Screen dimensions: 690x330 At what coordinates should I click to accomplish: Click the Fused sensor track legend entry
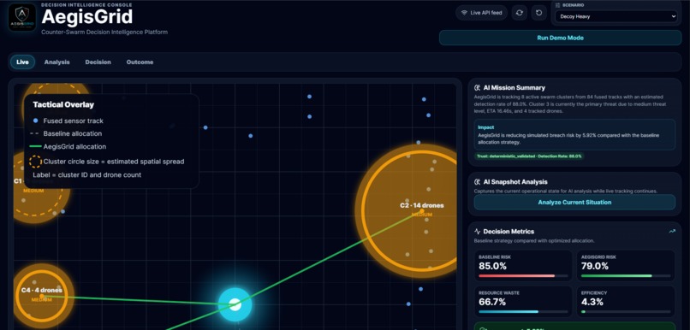(x=68, y=121)
